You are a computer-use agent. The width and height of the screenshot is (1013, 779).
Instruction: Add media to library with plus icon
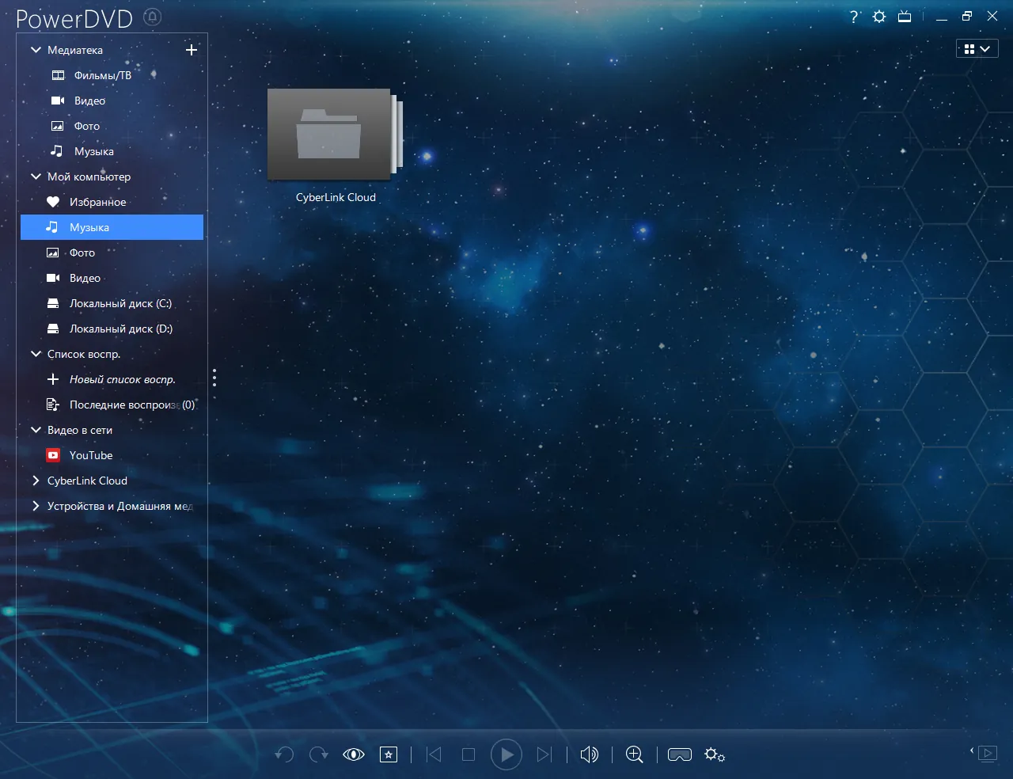pyautogui.click(x=191, y=50)
